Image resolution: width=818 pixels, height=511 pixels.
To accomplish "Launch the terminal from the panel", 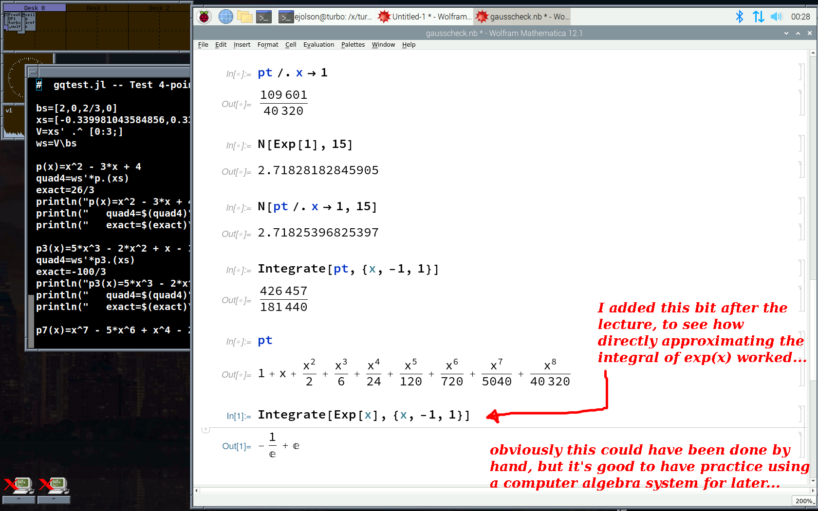I will pyautogui.click(x=264, y=17).
